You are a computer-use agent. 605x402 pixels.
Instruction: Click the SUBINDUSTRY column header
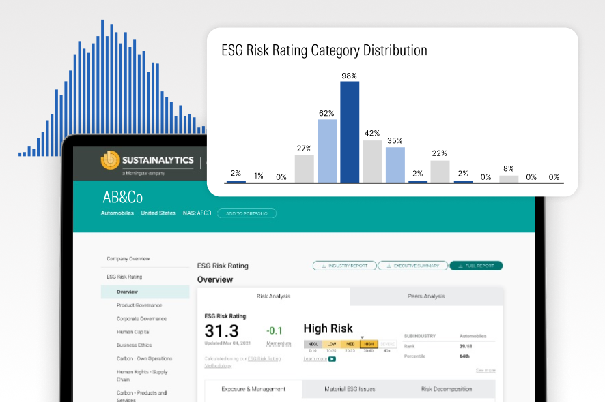420,336
